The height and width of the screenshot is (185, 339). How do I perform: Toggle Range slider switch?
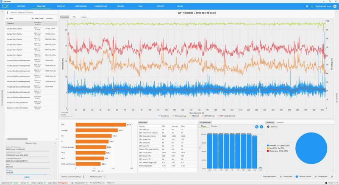tap(331, 177)
